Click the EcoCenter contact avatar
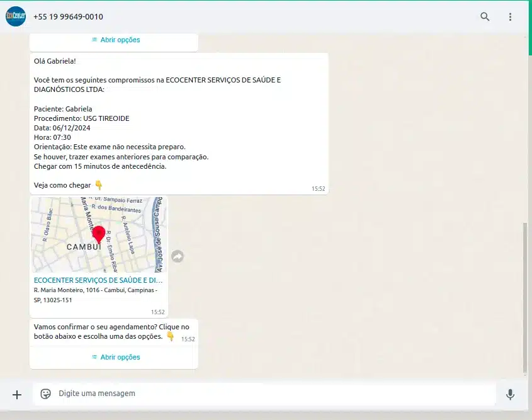Viewport: 532px width, 420px height. (x=15, y=16)
